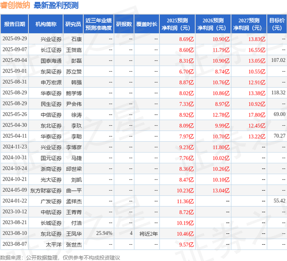This screenshot has height=261, width=287.
Task: Click coverage duration 将近2年
Action: coord(148,234)
